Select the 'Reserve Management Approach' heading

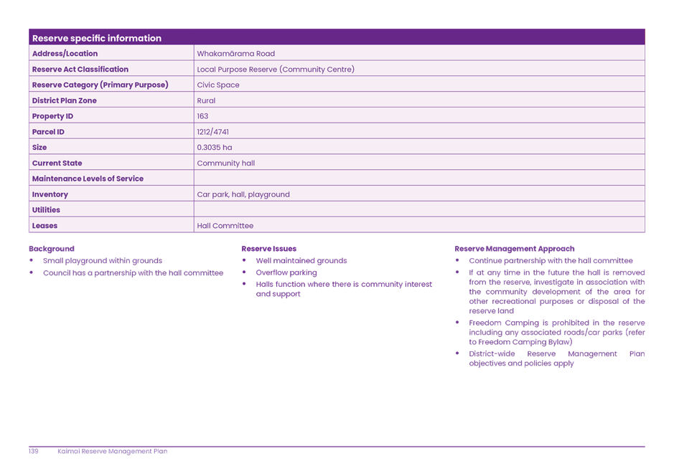click(x=515, y=249)
